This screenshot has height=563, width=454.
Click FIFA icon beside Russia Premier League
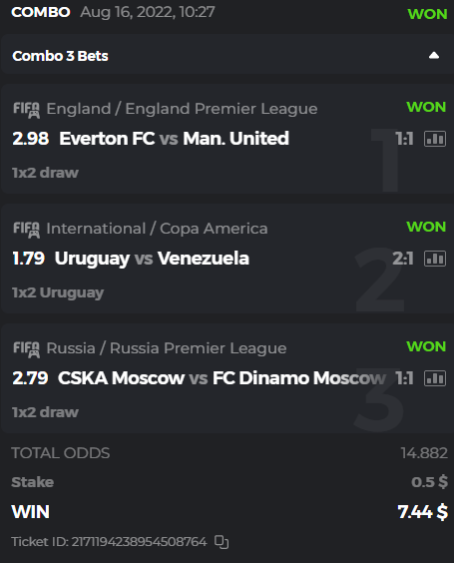point(26,349)
